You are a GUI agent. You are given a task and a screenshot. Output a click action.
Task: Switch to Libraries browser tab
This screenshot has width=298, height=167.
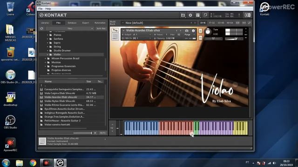coord(45,23)
